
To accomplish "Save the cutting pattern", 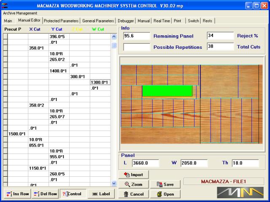I will (165, 184).
